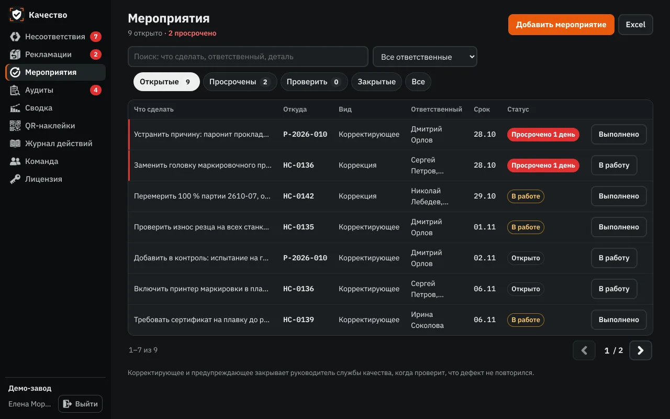Click the search field for actions
The width and height of the screenshot is (670, 419).
click(x=248, y=57)
